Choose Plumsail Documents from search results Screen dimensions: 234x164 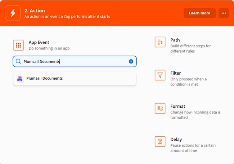75,79
